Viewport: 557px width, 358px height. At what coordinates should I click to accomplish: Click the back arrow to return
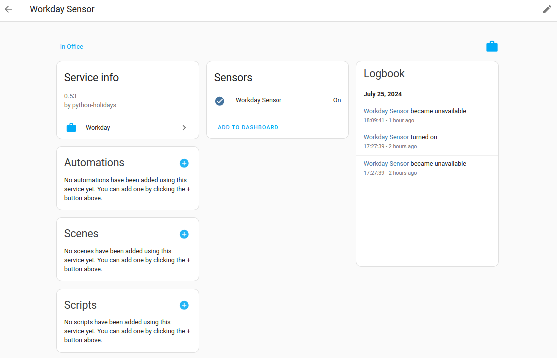tap(8, 9)
